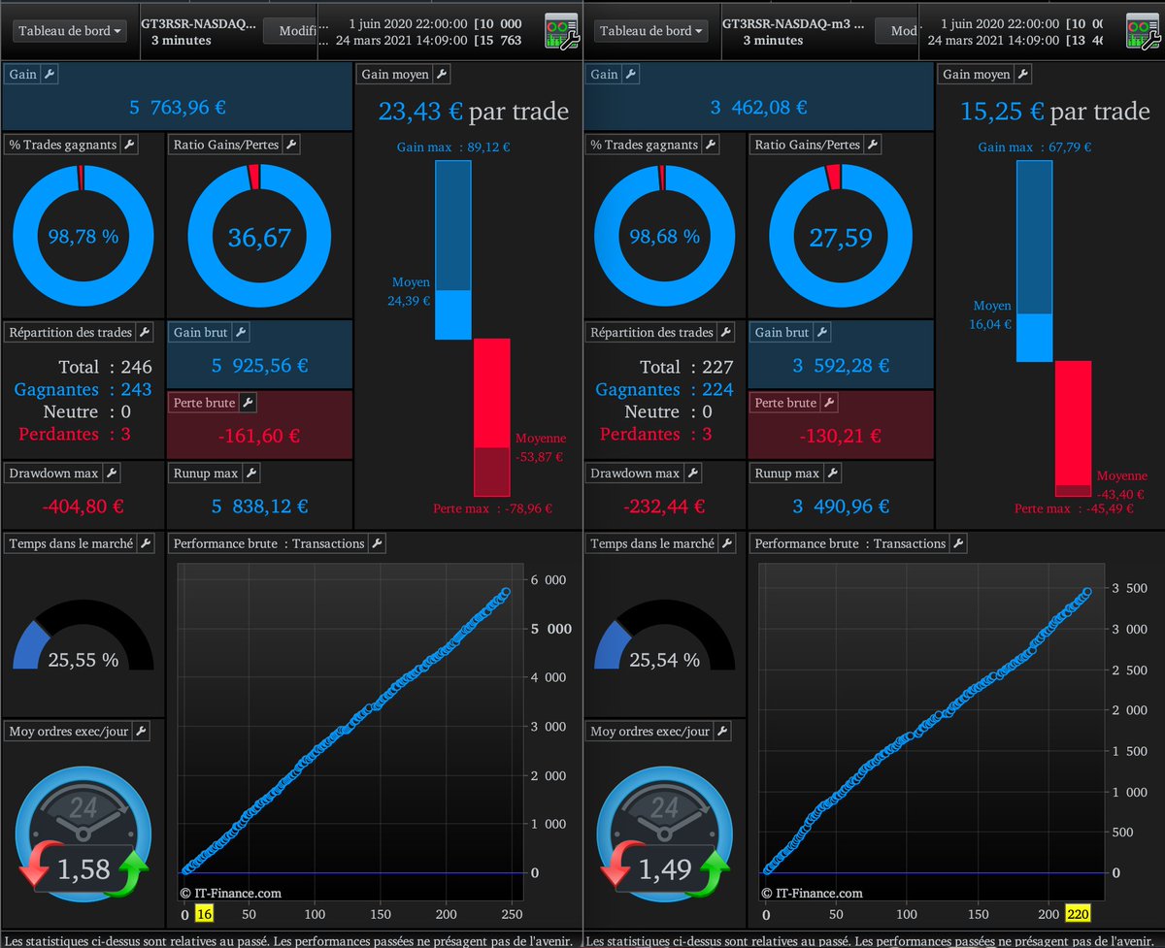
Task: Open Tableau de bord dropdown in 246-trade report
Action: [x=71, y=31]
